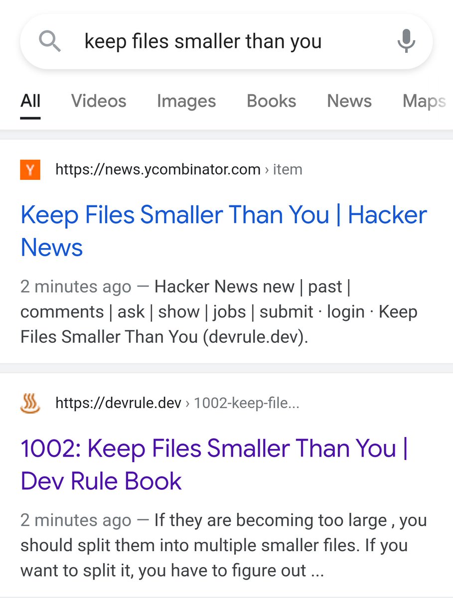Click the '1002-keep-file...' breadcrumb path
This screenshot has width=453, height=598.
[x=247, y=403]
